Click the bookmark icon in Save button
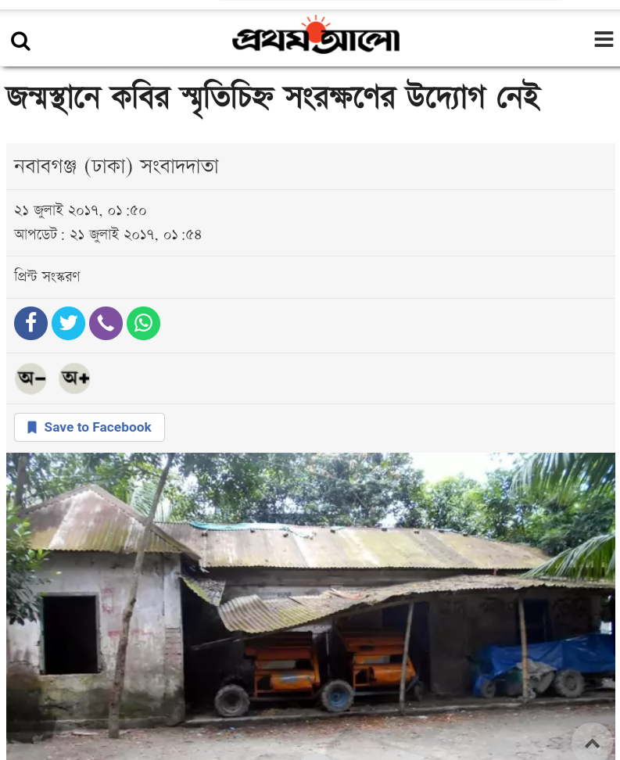This screenshot has height=760, width=620. click(32, 428)
